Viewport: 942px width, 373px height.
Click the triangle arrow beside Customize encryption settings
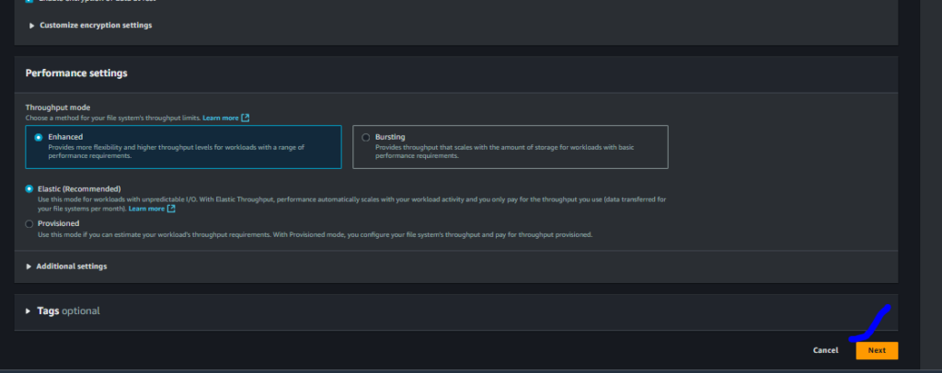pyautogui.click(x=32, y=26)
